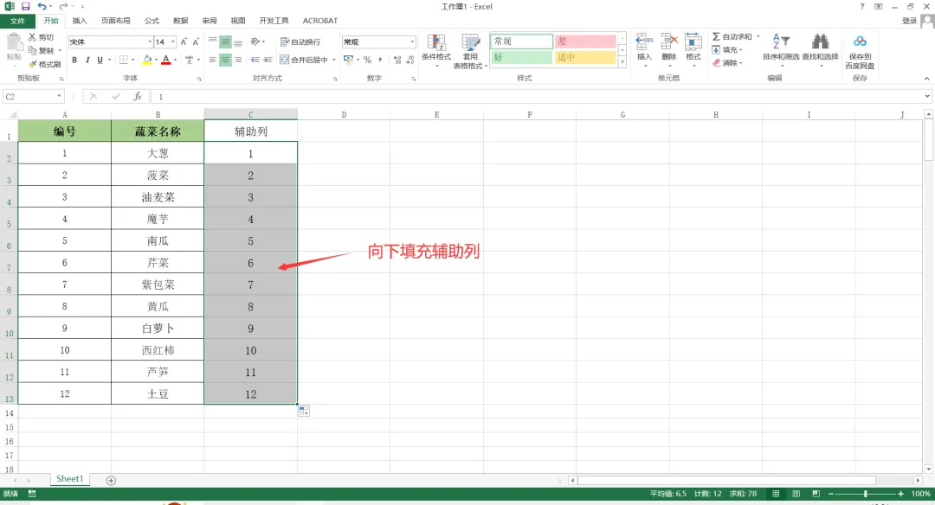The image size is (935, 505).
Task: Expand Merge and Center dropdown arrow
Action: click(334, 60)
